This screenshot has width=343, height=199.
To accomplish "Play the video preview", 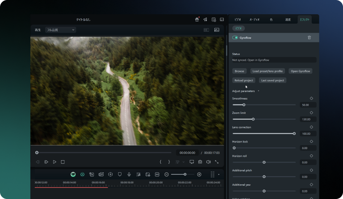I will [54, 162].
